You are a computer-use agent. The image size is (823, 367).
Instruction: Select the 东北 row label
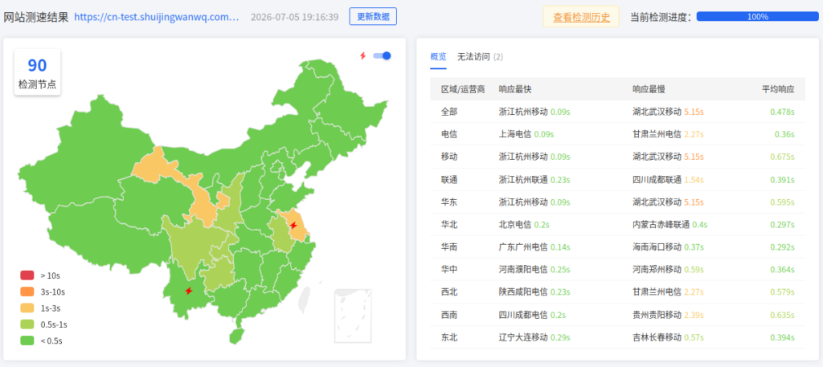(449, 337)
